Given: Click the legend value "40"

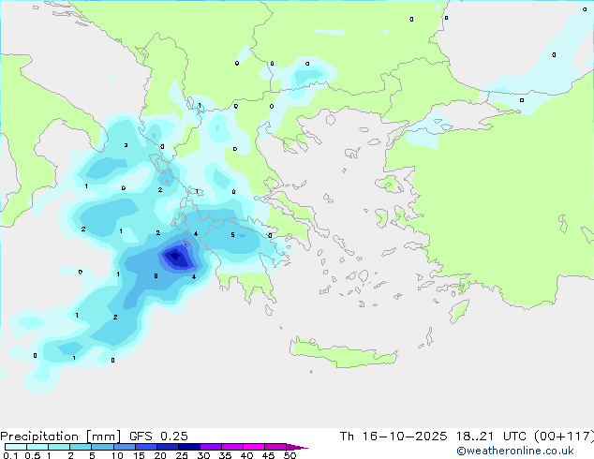Looking at the screenshot, I should (x=246, y=455).
